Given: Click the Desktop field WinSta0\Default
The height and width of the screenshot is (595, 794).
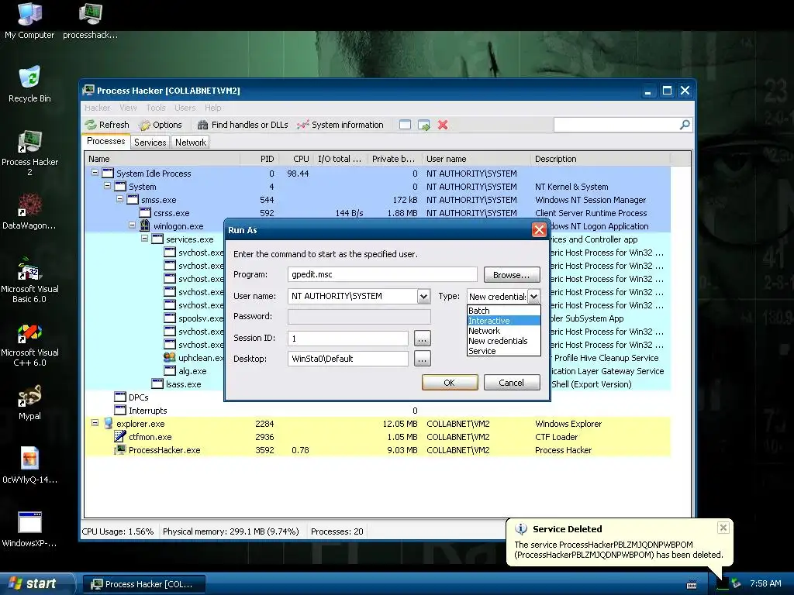Looking at the screenshot, I should [348, 359].
